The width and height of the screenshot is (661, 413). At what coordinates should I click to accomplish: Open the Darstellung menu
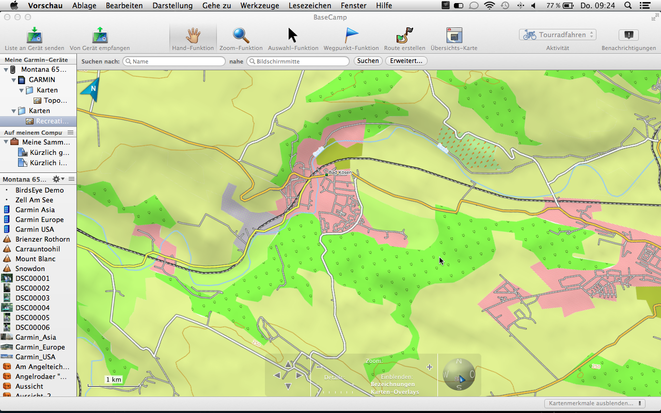(x=172, y=6)
